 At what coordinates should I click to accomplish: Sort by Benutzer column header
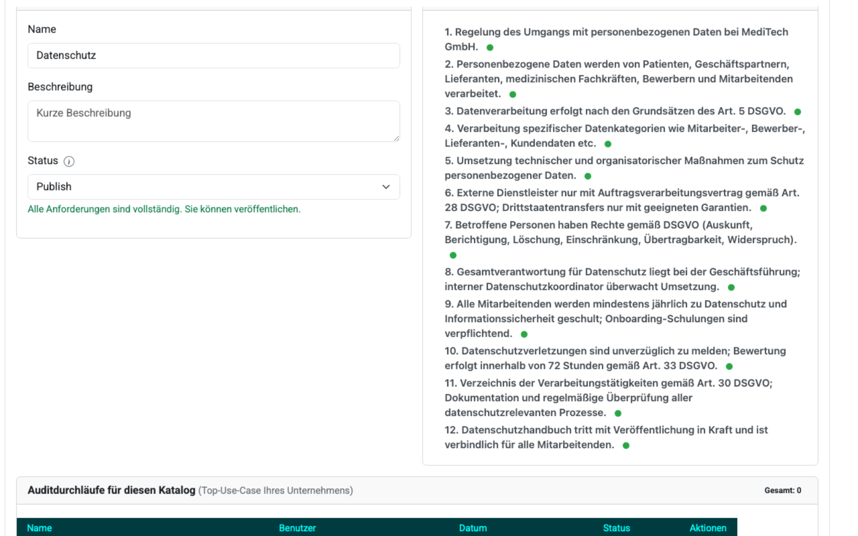click(297, 528)
